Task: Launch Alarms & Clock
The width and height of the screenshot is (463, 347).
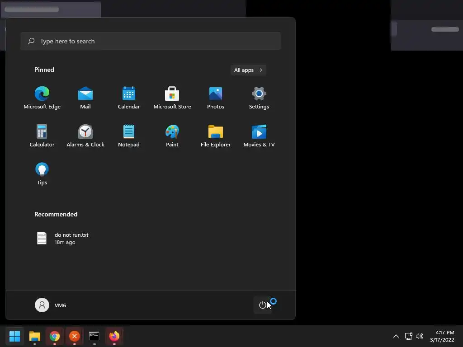Action: pyautogui.click(x=85, y=136)
